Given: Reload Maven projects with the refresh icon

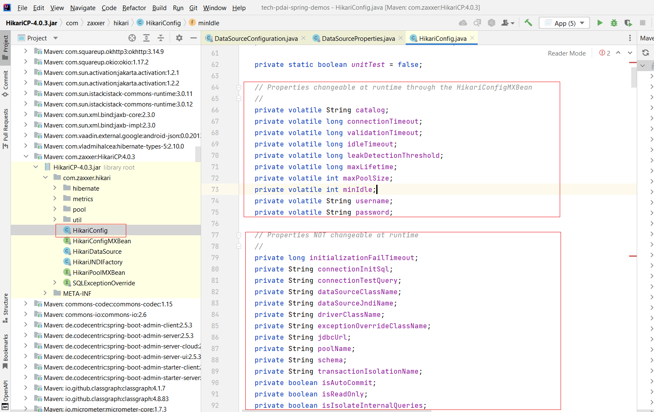Looking at the screenshot, I should [646, 53].
